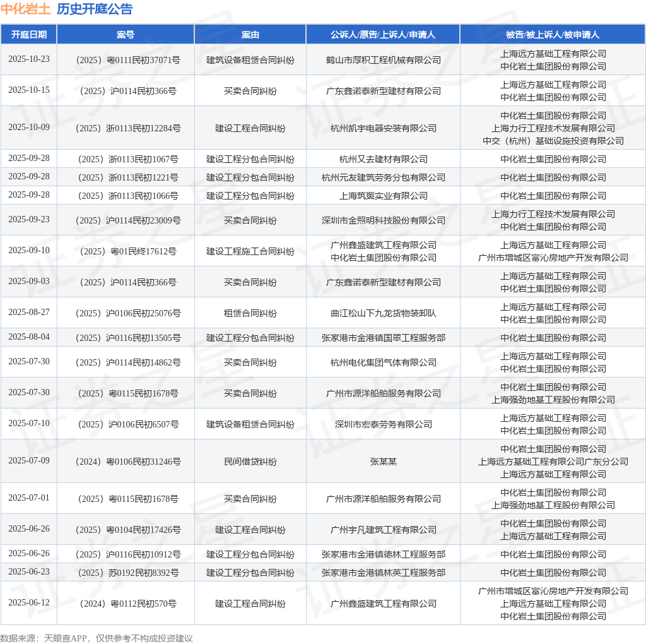646x644 pixels.
Task: Click plaintiff 杭州元友建筑劳务分包有限公司
Action: coord(383,177)
